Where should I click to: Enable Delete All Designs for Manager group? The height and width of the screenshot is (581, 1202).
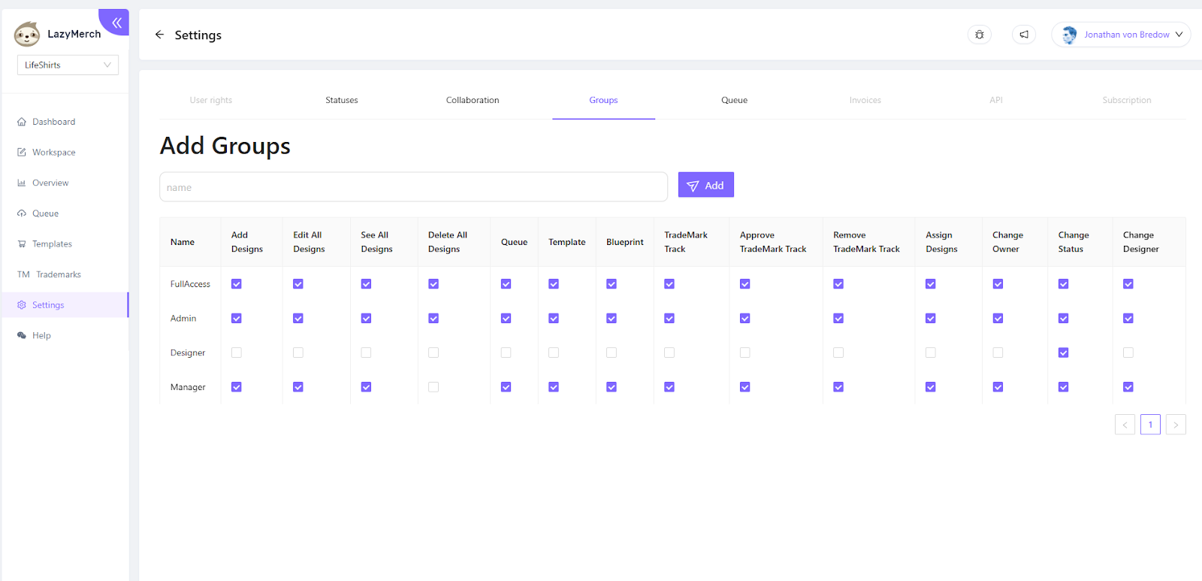(x=433, y=387)
